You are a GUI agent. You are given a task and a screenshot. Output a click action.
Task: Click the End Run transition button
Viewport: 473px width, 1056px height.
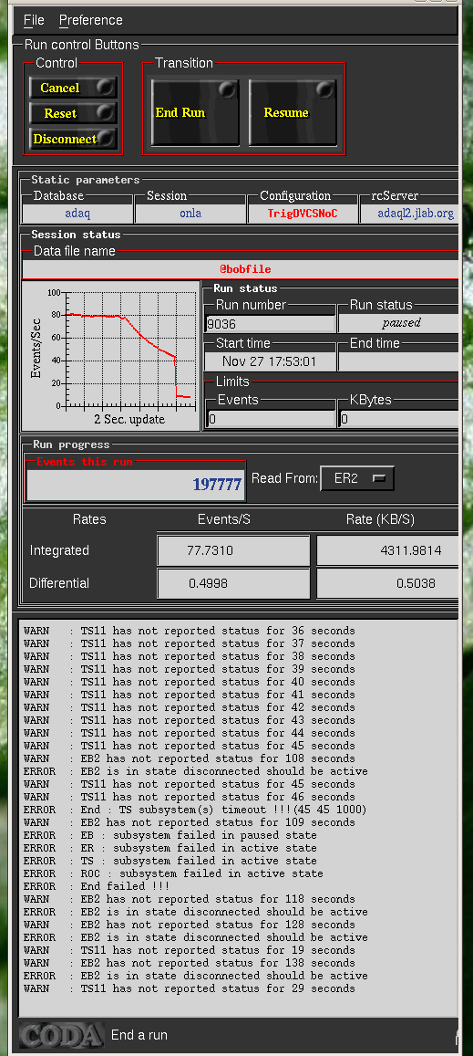pyautogui.click(x=195, y=112)
